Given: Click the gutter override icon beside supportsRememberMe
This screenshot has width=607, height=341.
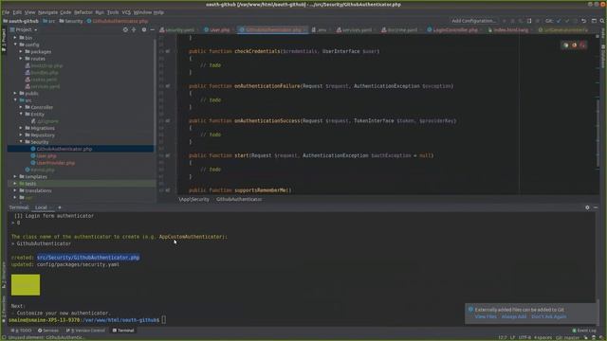Looking at the screenshot, I should coord(168,190).
